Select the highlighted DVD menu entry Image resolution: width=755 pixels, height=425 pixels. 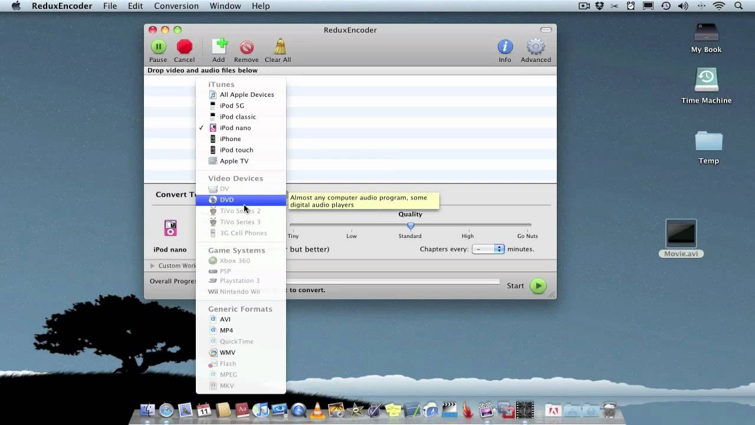coord(241,200)
